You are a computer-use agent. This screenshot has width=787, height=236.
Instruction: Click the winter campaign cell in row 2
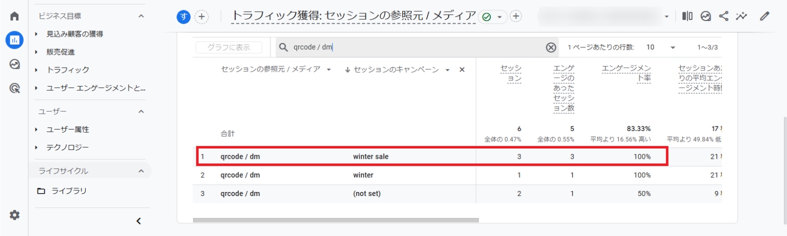pos(363,175)
